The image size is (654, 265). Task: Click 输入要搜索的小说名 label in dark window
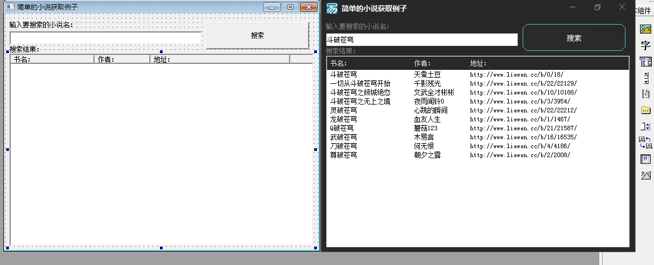[357, 27]
